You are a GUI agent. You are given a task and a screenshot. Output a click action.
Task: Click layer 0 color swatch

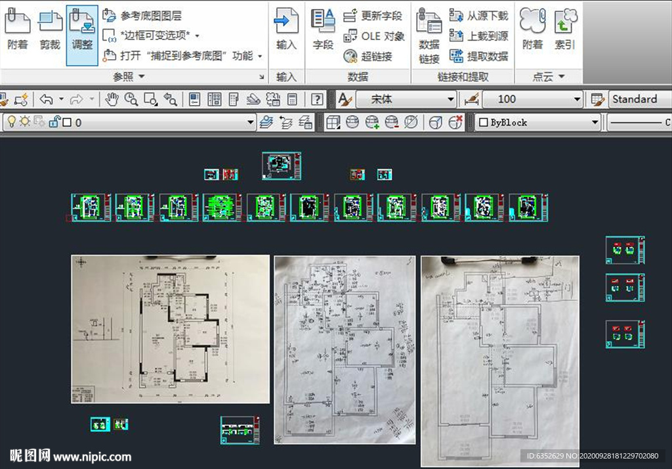point(67,123)
